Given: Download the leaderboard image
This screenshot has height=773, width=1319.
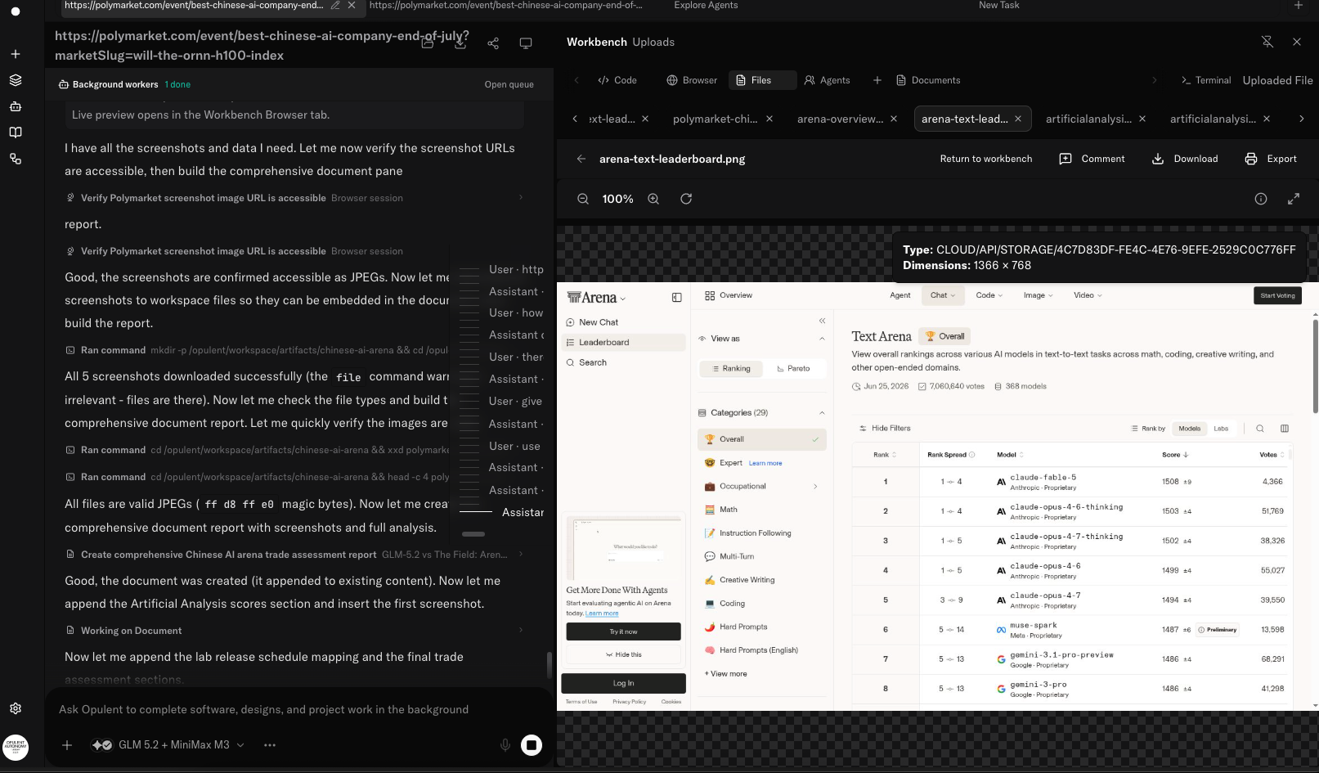Looking at the screenshot, I should coord(1185,159).
